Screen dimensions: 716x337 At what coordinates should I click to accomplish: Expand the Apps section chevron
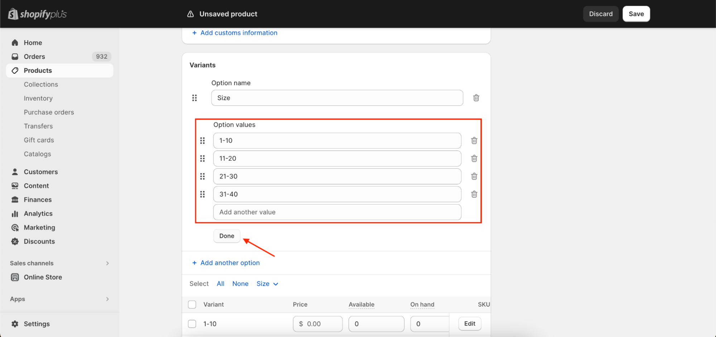tap(107, 299)
